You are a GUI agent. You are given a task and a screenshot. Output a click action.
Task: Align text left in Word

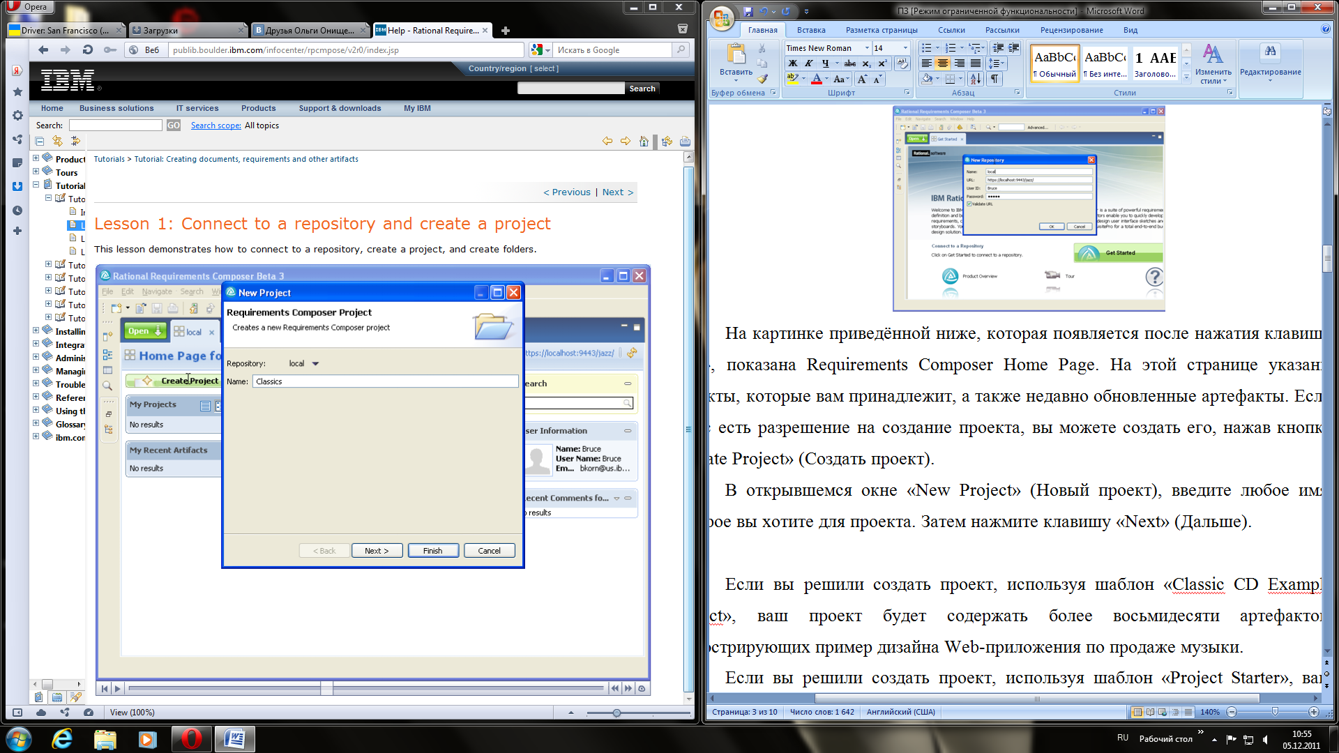coord(926,63)
